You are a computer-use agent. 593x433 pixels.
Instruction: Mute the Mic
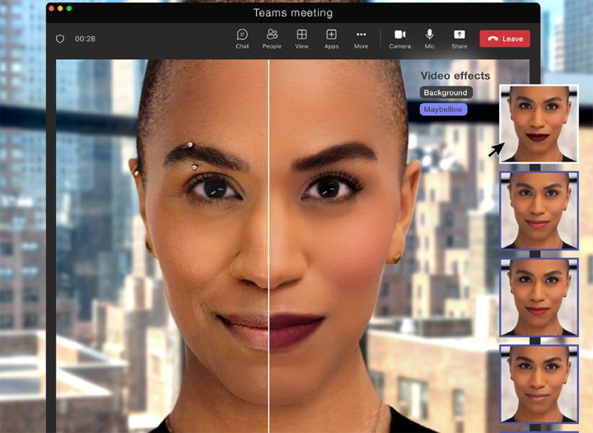click(430, 39)
